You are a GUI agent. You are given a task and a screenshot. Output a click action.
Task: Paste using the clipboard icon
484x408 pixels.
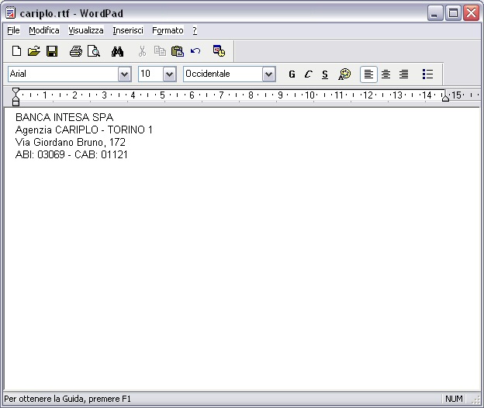click(178, 51)
